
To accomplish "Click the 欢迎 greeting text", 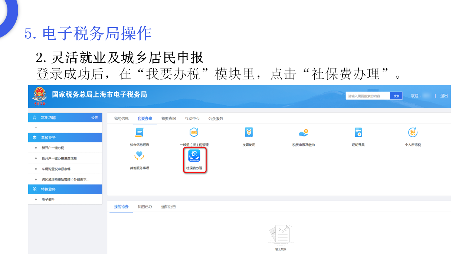I will point(415,96).
